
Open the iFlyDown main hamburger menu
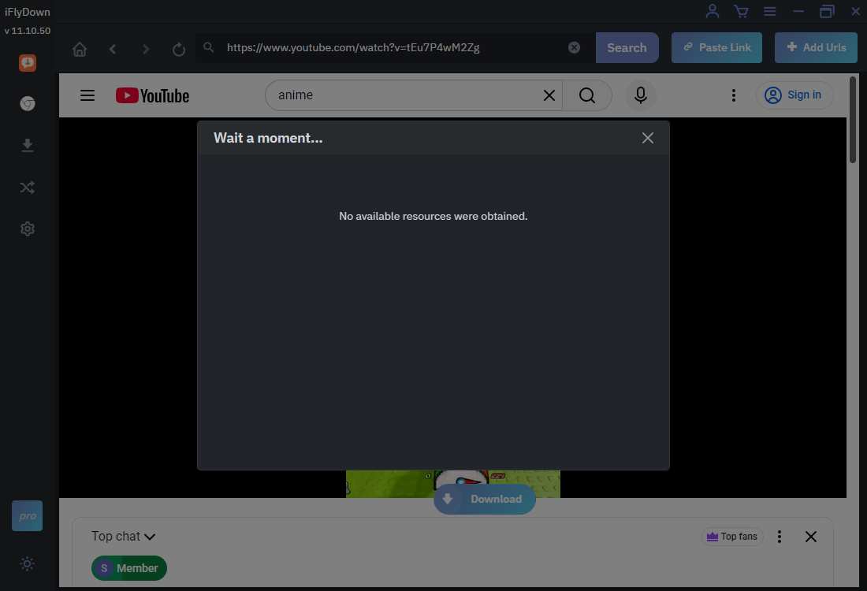(x=769, y=11)
